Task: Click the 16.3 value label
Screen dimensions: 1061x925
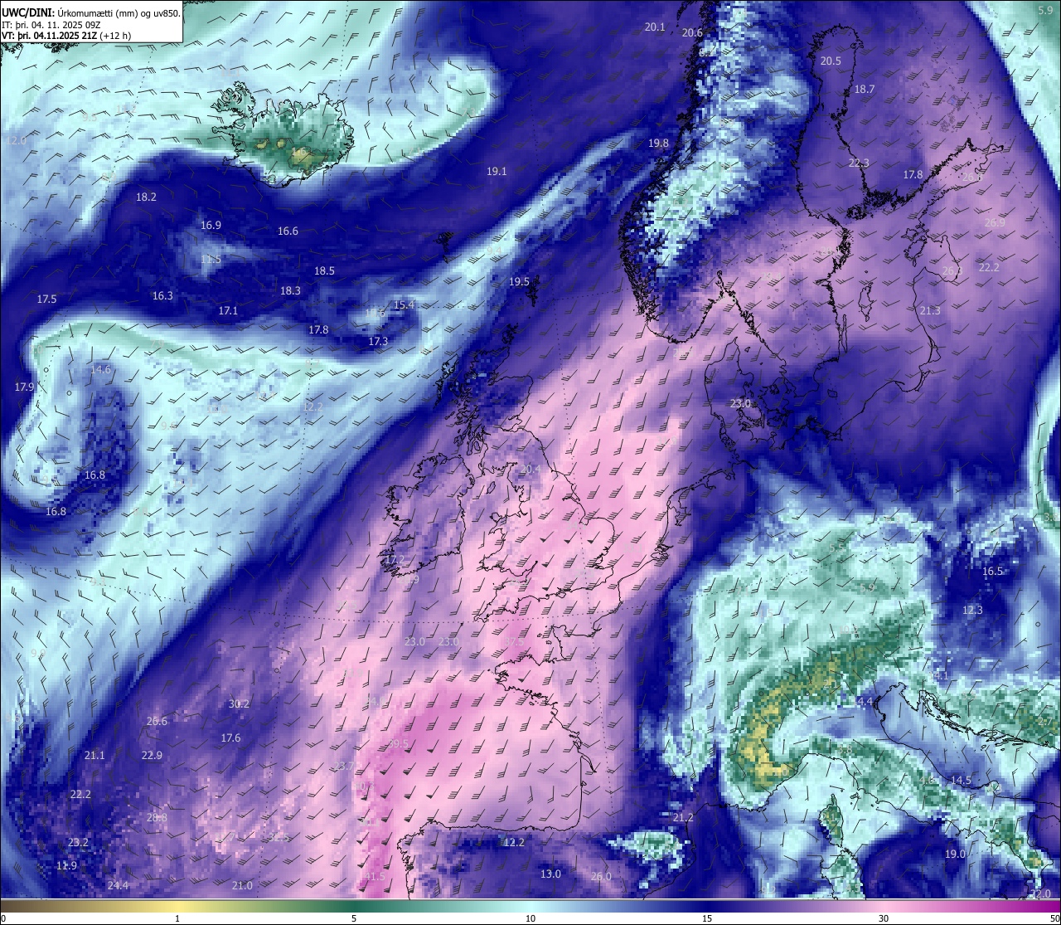Action: tap(162, 296)
